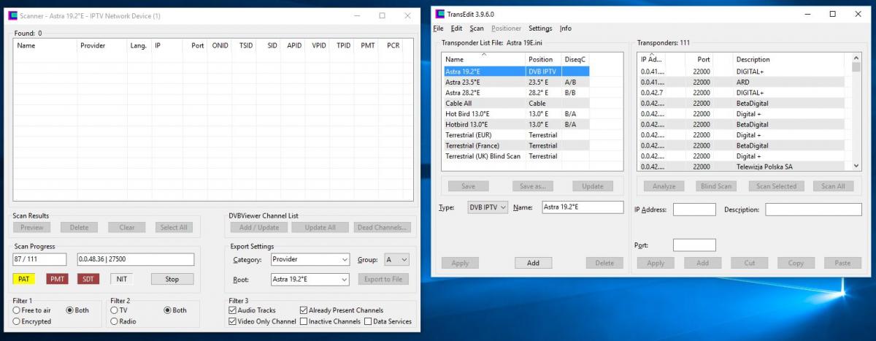Enable the Inactive Channels checkbox
876x341 pixels.
coord(304,321)
